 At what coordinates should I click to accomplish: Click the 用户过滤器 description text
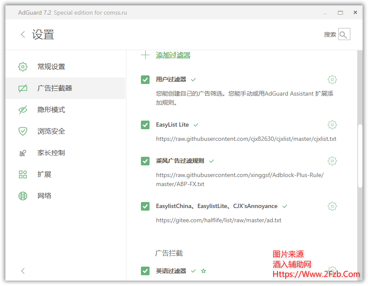pyautogui.click(x=245, y=98)
